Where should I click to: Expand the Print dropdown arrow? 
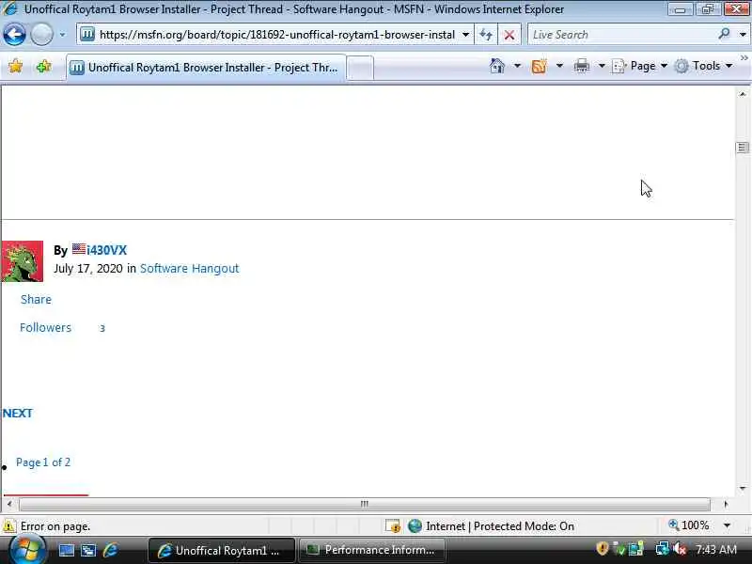pos(602,66)
